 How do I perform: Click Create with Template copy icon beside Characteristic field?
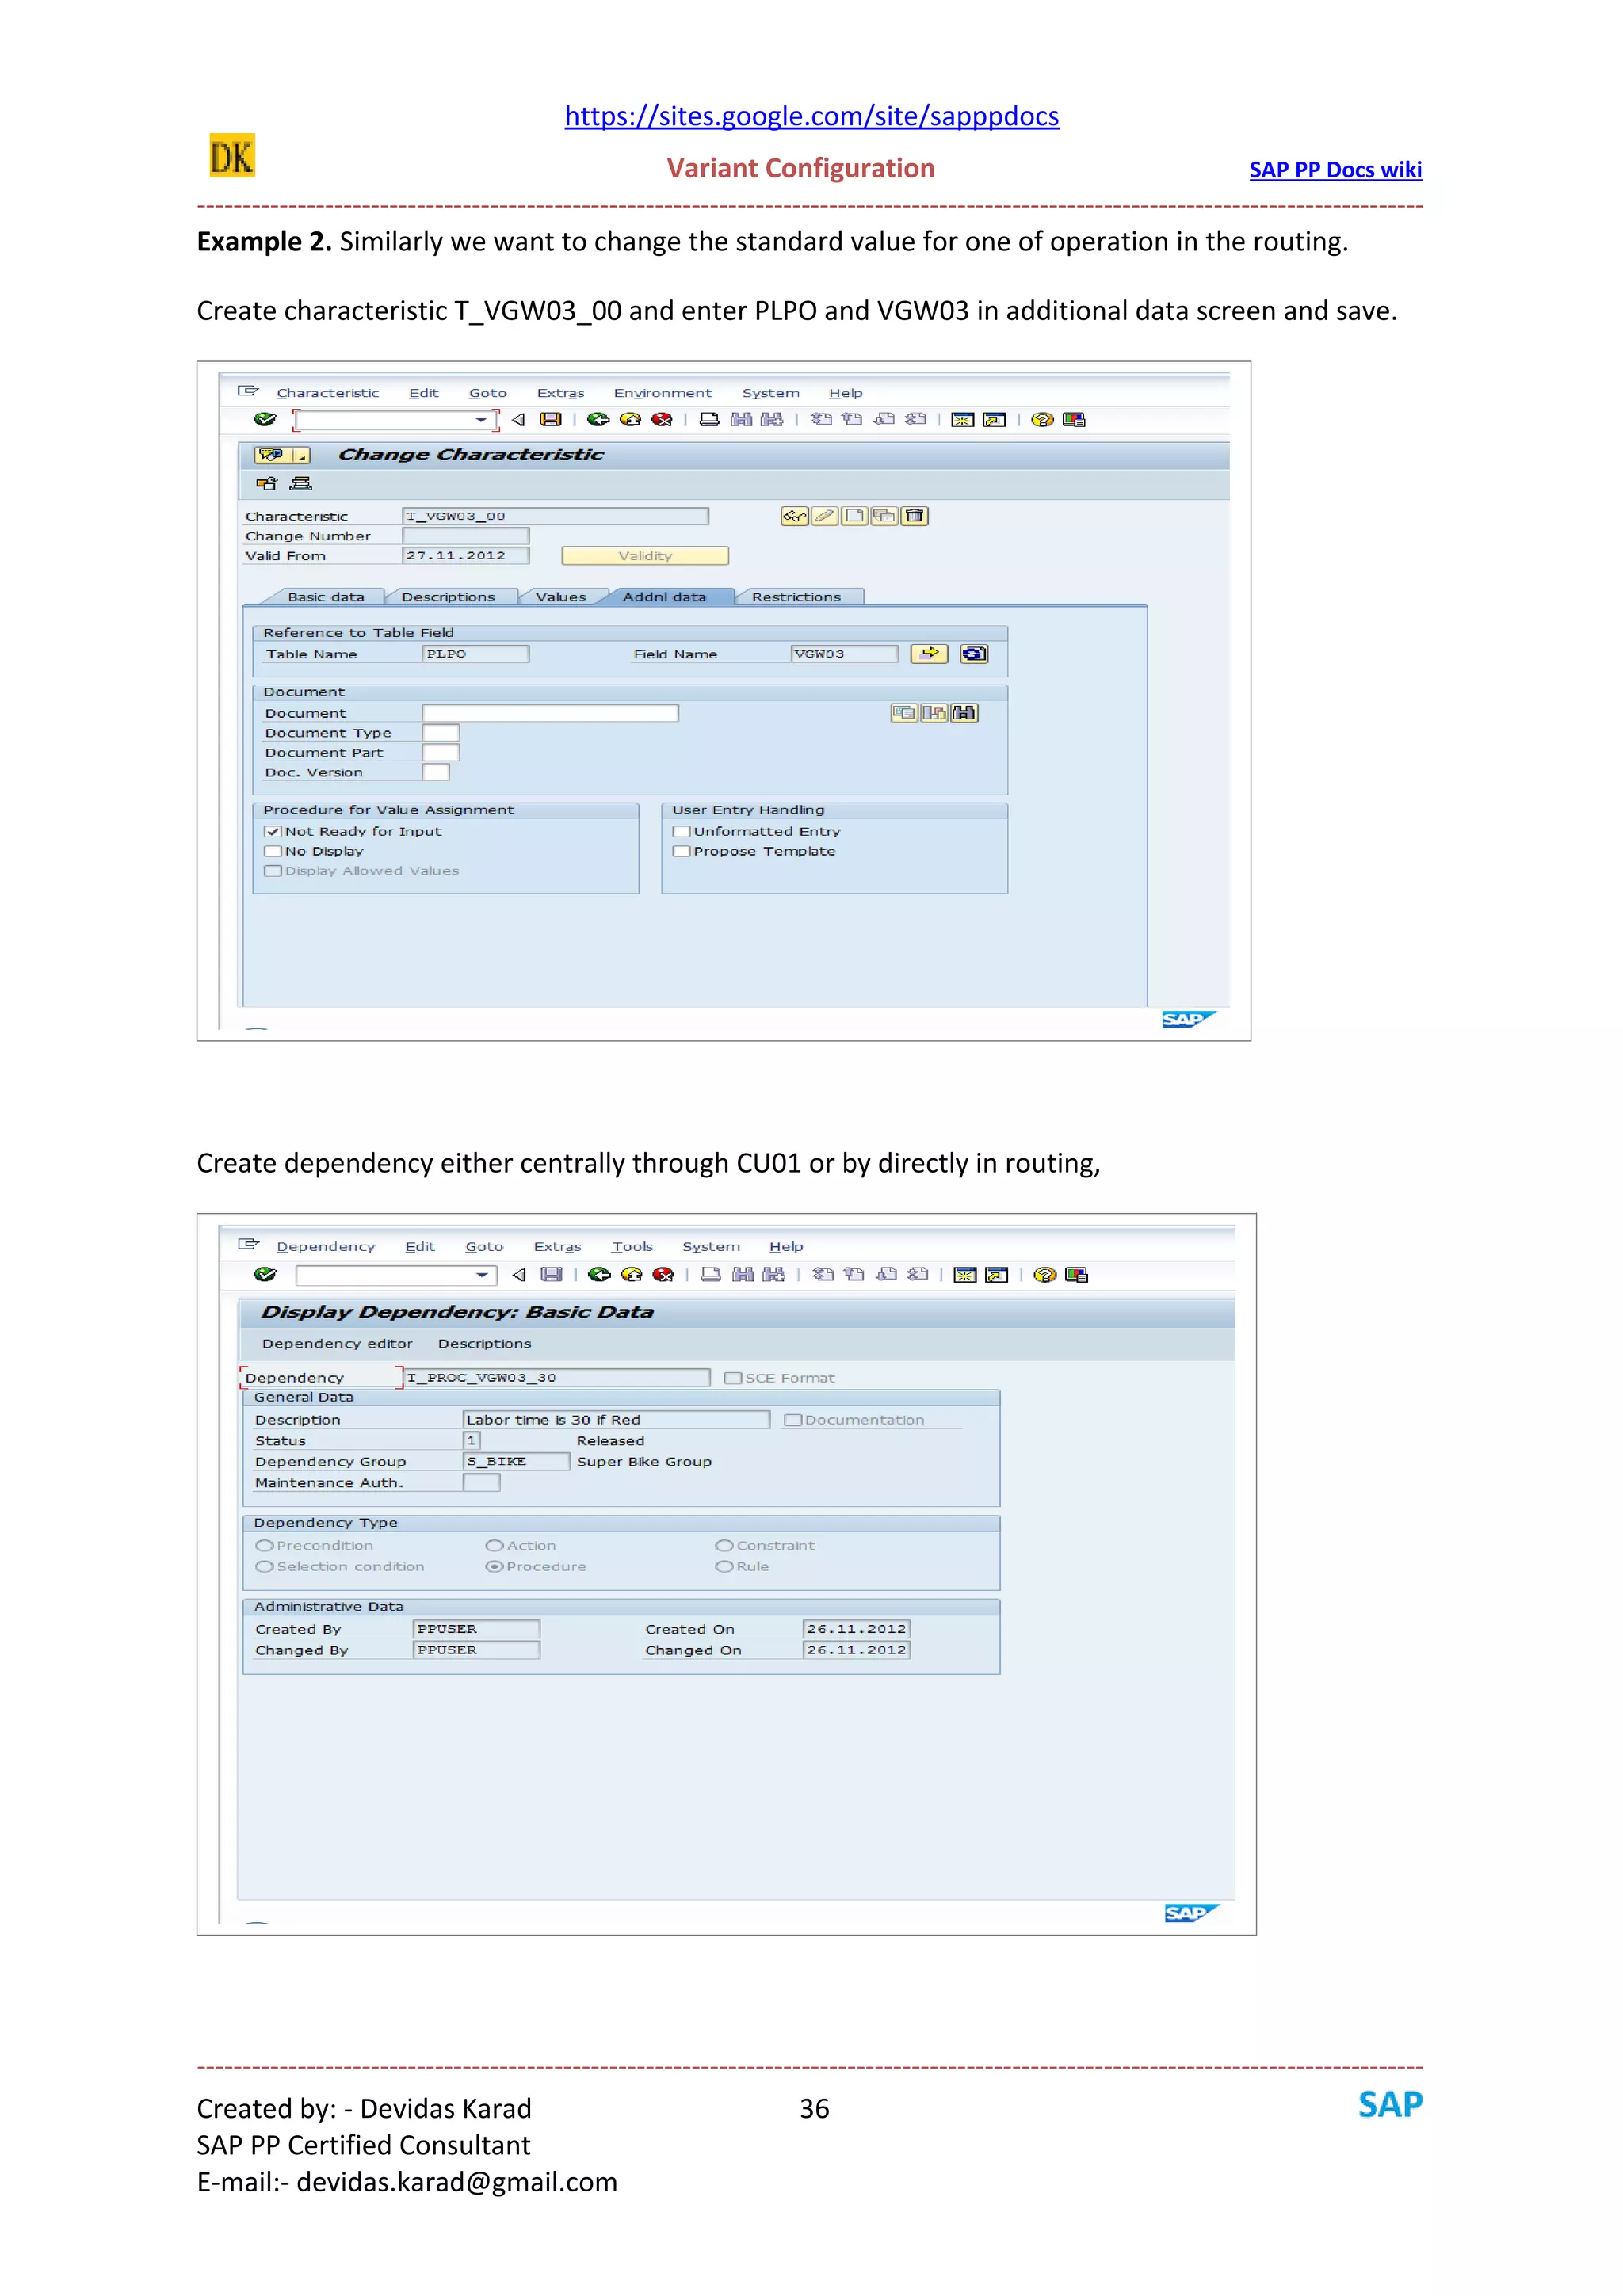885,516
